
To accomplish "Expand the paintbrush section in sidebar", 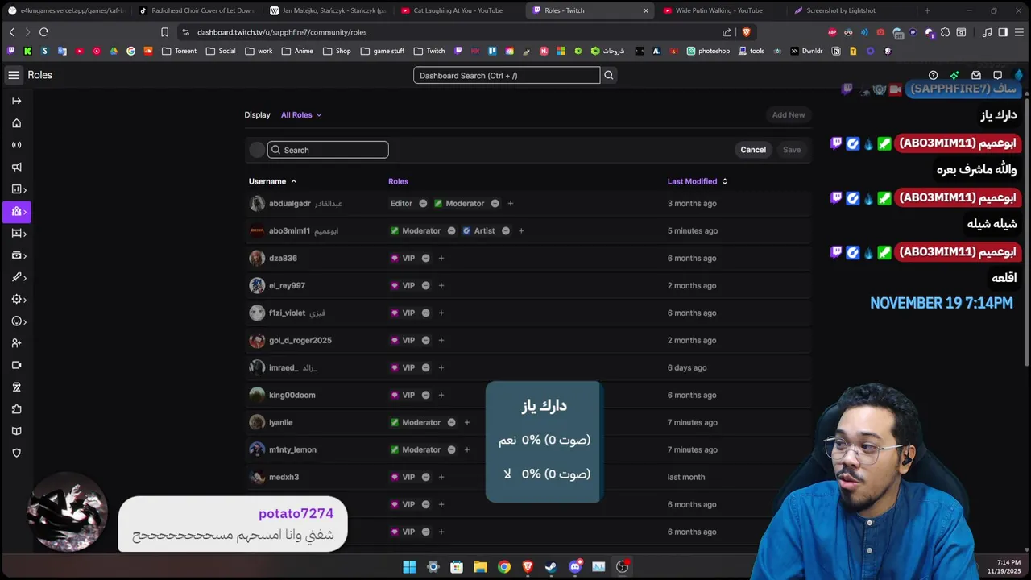I will (x=19, y=277).
